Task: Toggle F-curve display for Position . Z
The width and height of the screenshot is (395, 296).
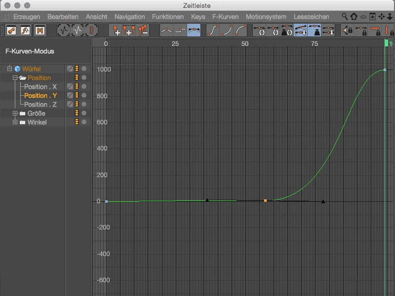Action: click(x=70, y=104)
